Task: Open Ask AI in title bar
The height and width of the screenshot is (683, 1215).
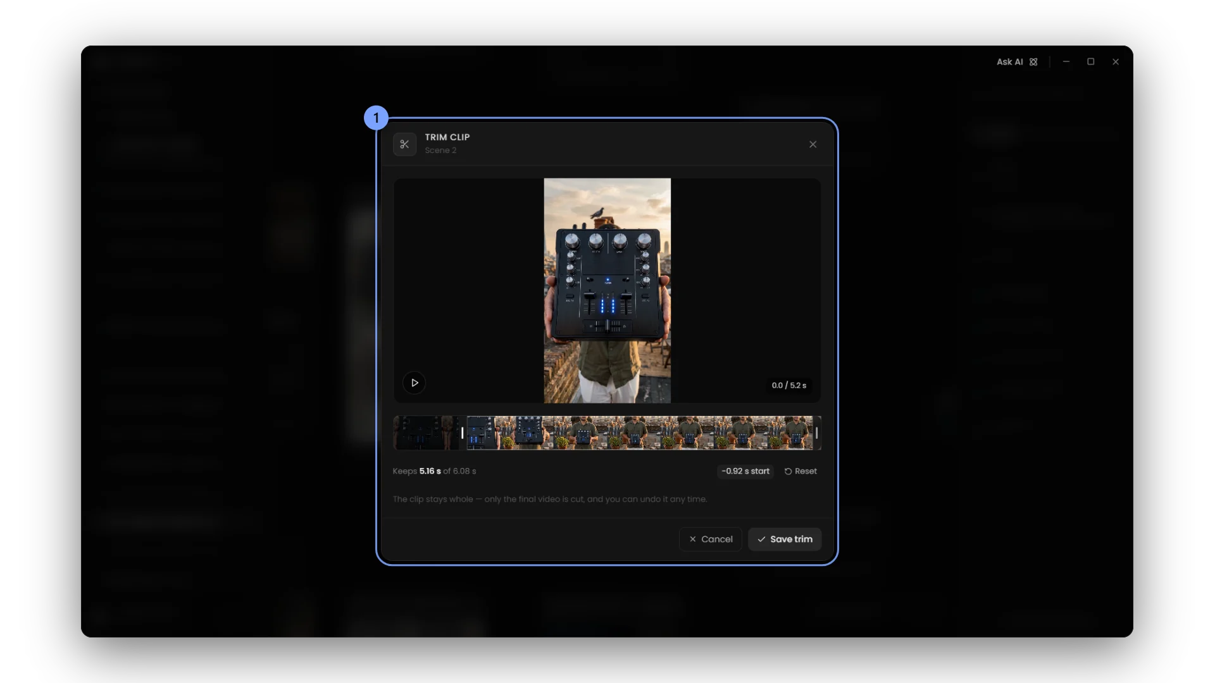Action: (1017, 62)
